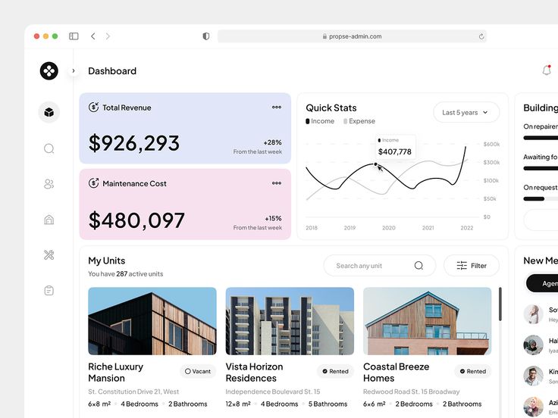Click Vacant badge on Riche Luxury Mansion
558x418 pixels.
pos(198,371)
